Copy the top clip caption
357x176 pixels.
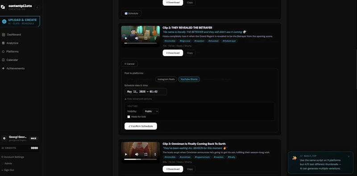coord(190,3)
